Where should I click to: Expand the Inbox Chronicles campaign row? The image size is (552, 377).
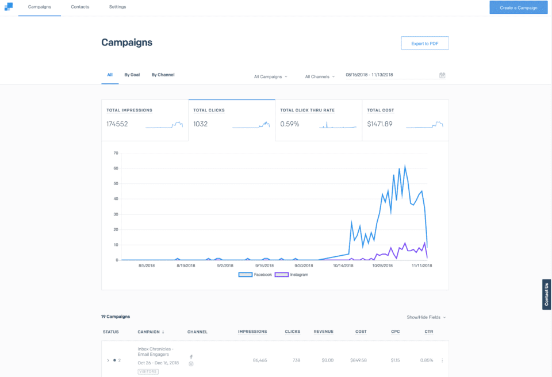pyautogui.click(x=108, y=360)
